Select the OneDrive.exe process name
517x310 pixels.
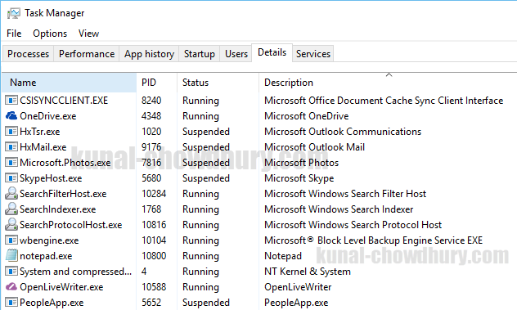(x=47, y=116)
